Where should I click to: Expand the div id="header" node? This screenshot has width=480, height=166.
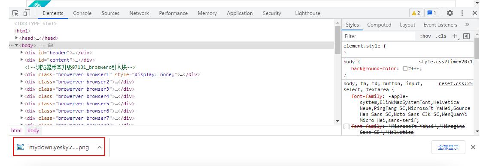(x=22, y=53)
